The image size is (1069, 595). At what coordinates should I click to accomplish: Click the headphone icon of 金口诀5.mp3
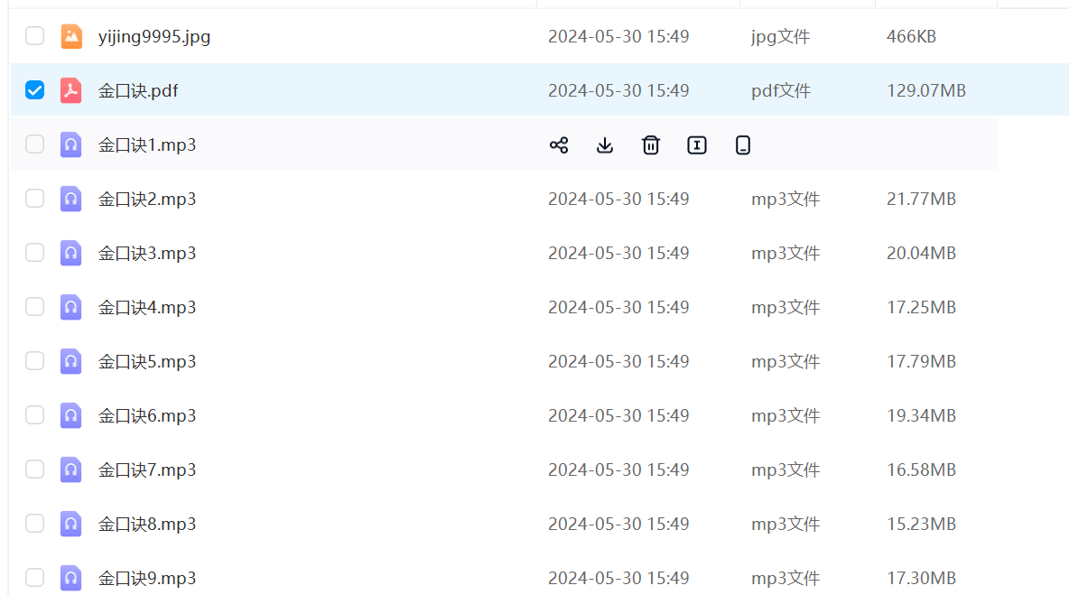[71, 361]
